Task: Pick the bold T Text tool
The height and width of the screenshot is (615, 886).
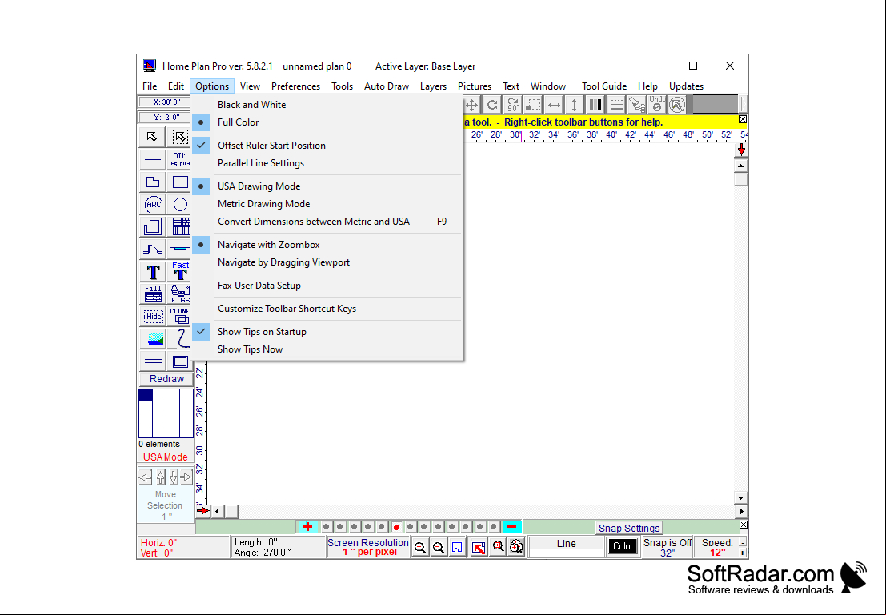Action: (152, 272)
